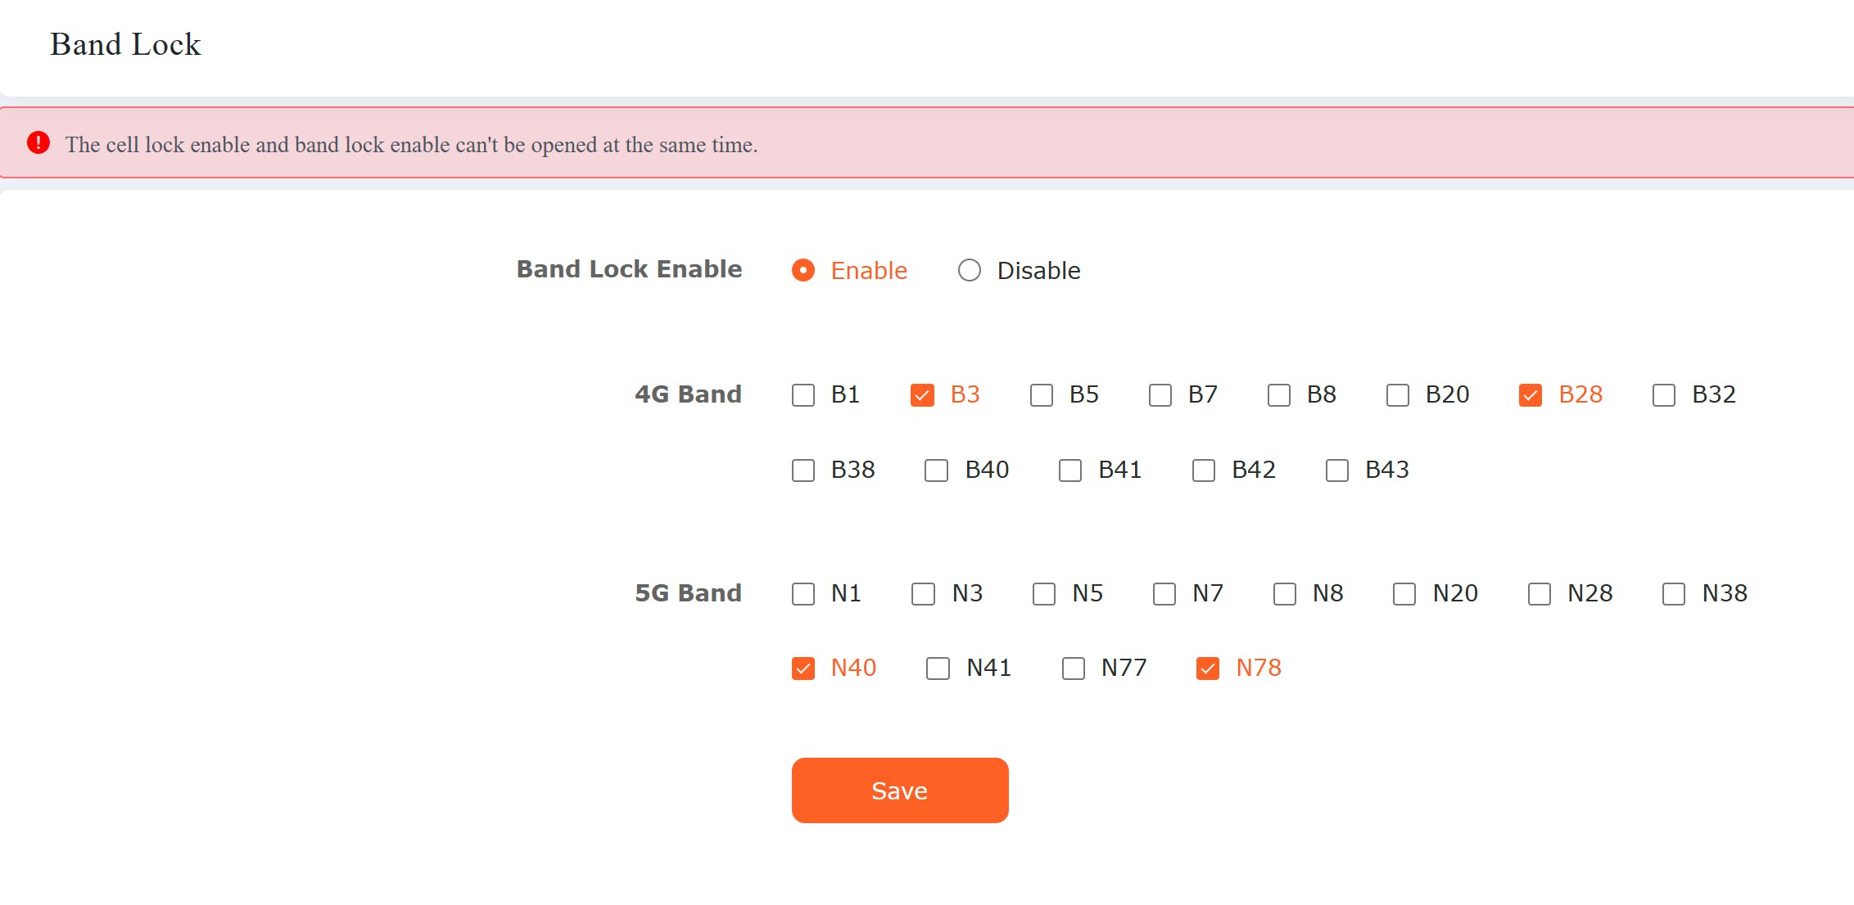
Task: Check the N1 5G band checkbox
Action: click(803, 594)
